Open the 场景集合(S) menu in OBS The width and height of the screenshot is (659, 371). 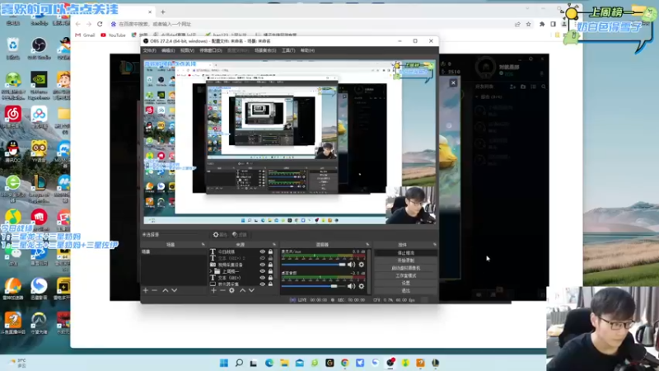(265, 50)
